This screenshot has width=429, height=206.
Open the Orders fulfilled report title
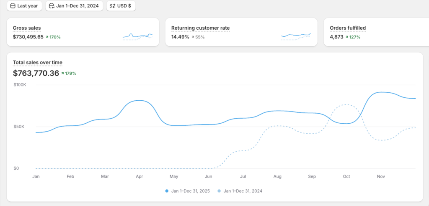pos(348,28)
